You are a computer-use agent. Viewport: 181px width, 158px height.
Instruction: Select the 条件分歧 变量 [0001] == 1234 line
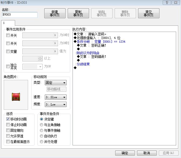tap(100, 42)
